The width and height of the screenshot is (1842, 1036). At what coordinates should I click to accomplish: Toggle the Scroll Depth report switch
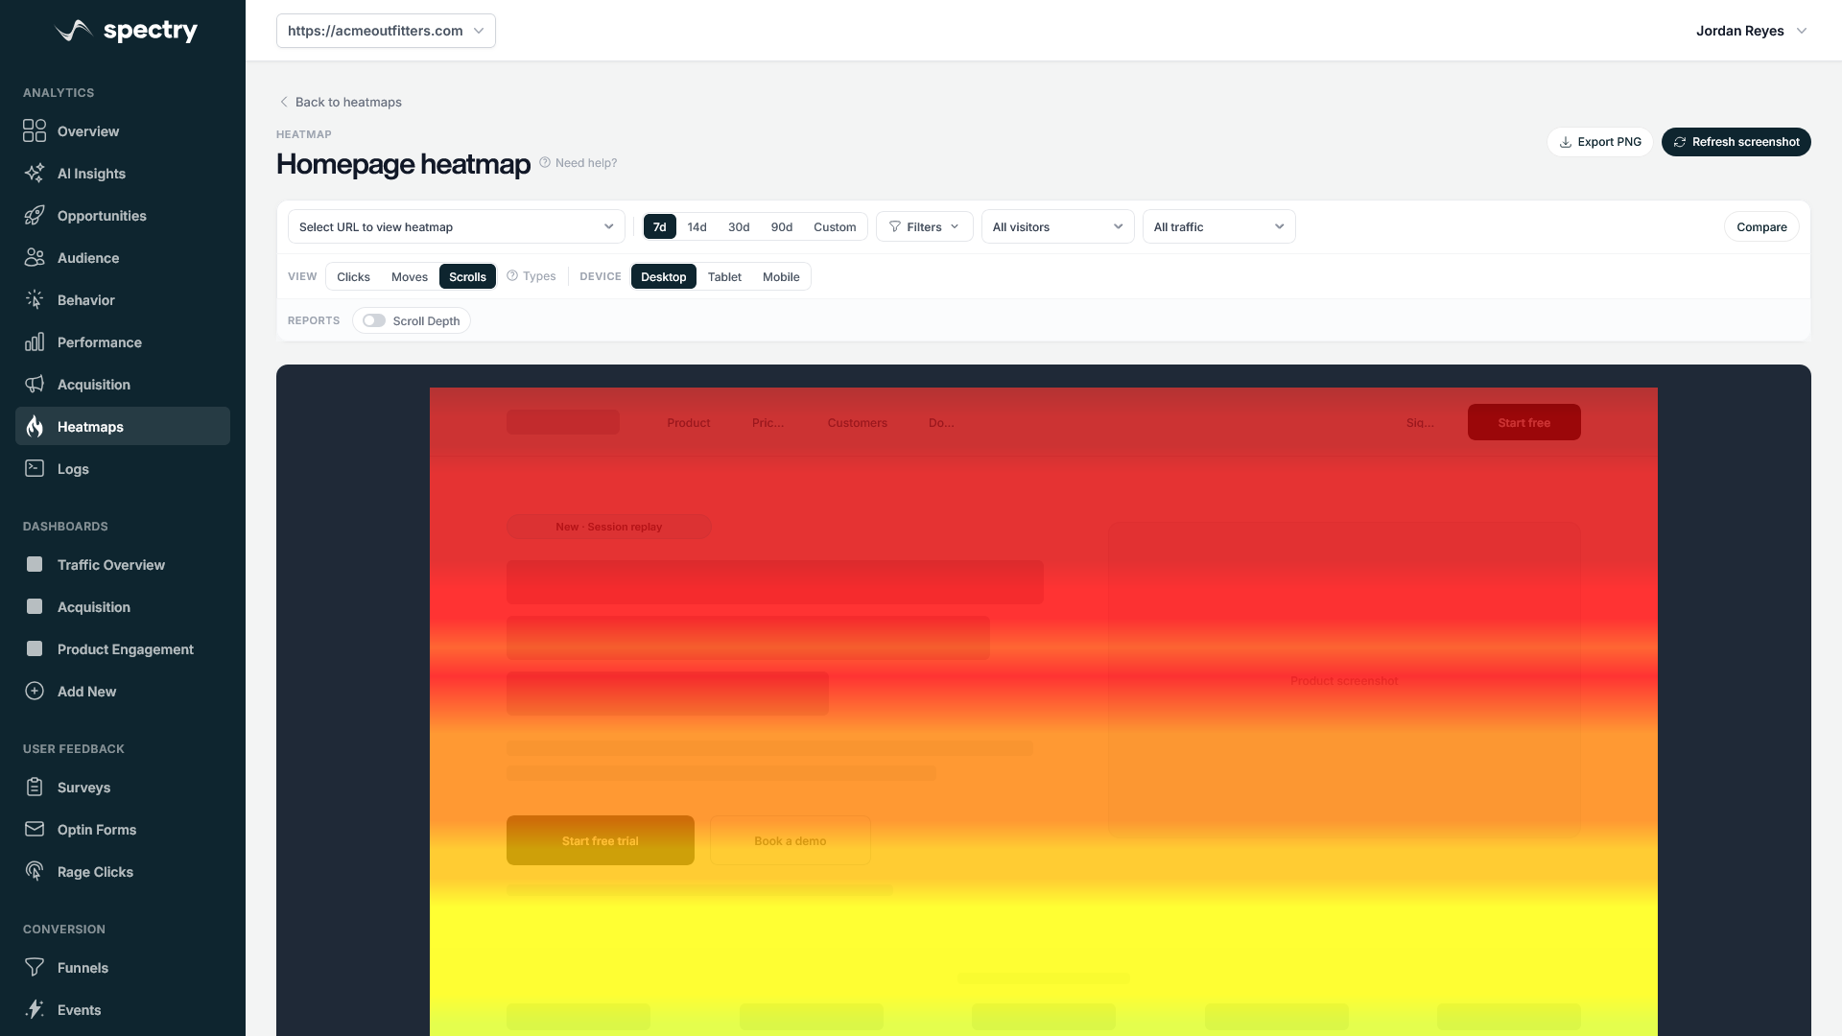pos(374,320)
